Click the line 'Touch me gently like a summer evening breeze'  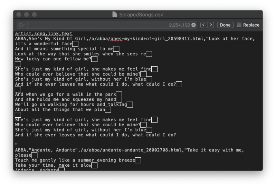(75, 160)
